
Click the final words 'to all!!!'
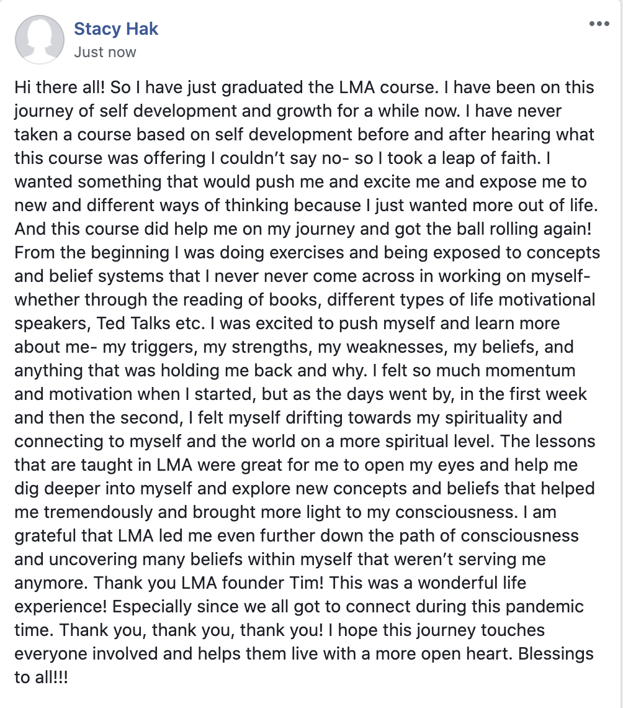pyautogui.click(x=41, y=678)
